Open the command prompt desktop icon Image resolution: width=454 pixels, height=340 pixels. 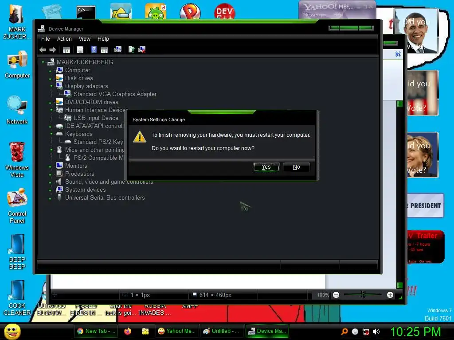pos(86,12)
